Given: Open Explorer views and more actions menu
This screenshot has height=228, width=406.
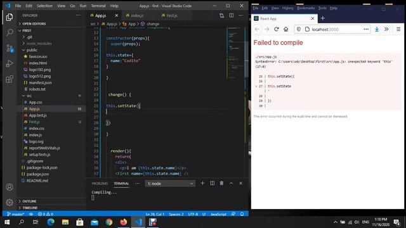Looking at the screenshot, I should click(78, 15).
